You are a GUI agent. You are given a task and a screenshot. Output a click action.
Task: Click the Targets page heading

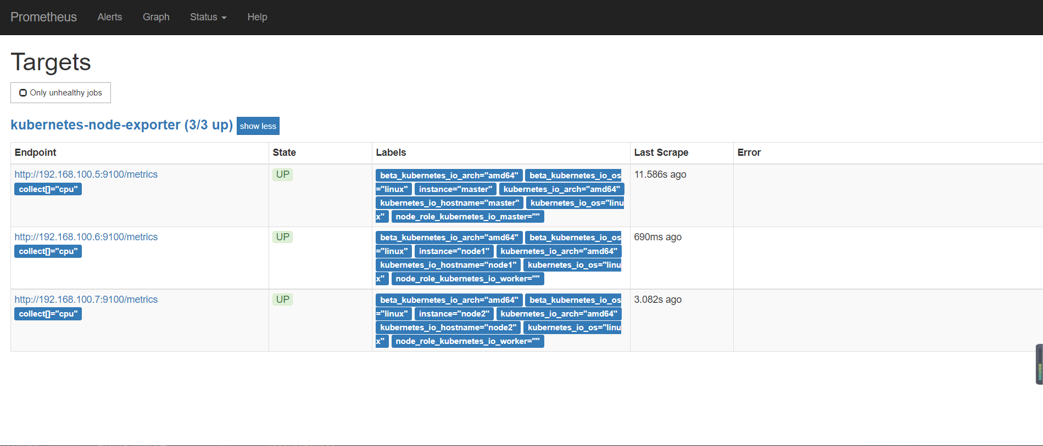pos(51,62)
